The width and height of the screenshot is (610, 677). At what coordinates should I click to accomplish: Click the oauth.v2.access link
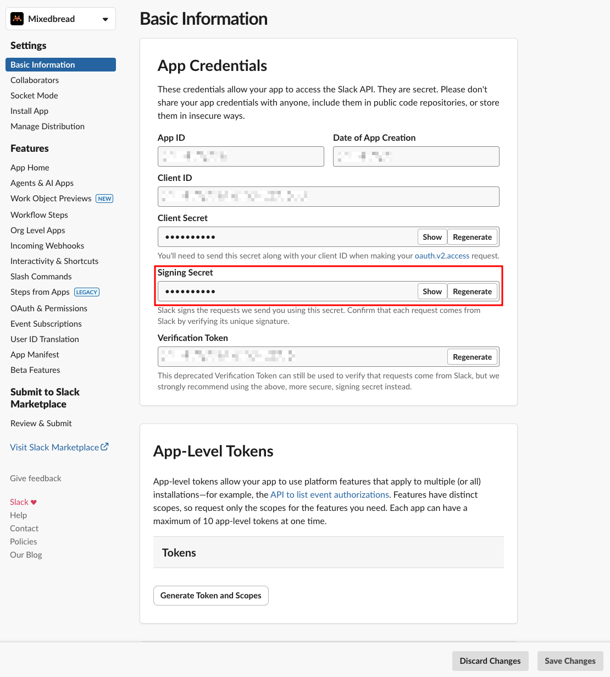pyautogui.click(x=442, y=256)
